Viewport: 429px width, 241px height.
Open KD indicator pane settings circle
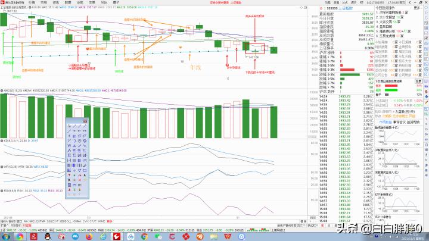coord(2,140)
